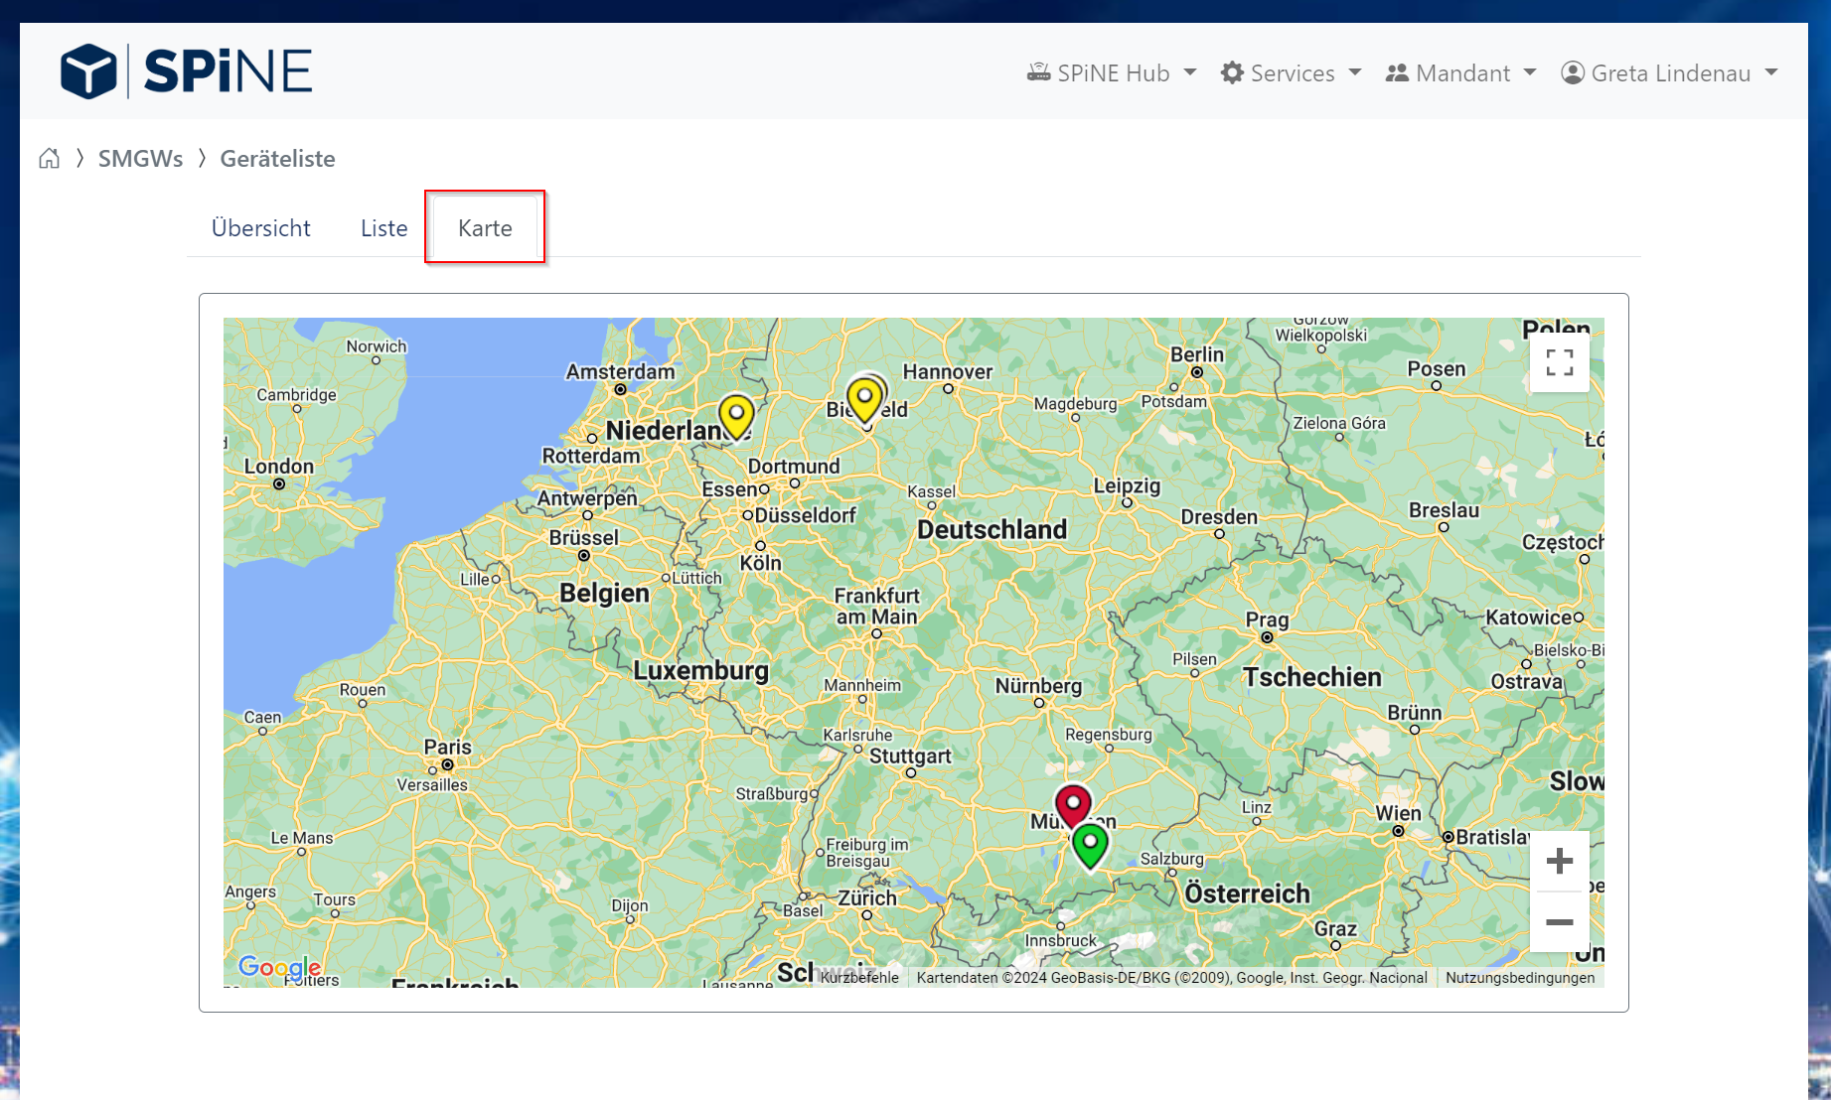Click the Paris label on the map

tap(448, 747)
